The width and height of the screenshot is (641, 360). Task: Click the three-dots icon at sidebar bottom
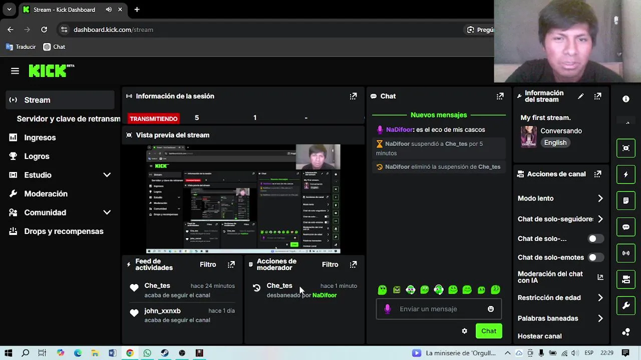click(x=626, y=332)
